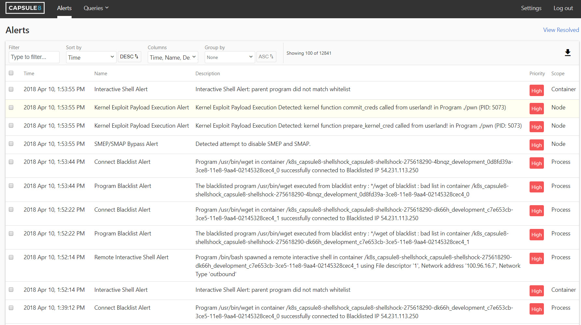Switch to the Alerts tab
This screenshot has height=325, width=581.
64,8
